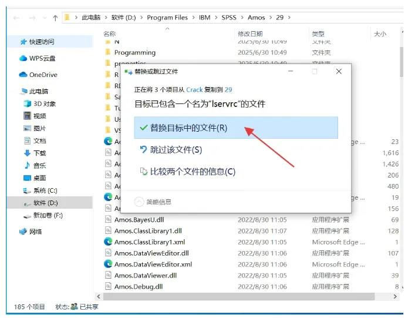Image resolution: width=408 pixels, height=318 pixels.
Task: Click IBM breadcrumb in address bar
Action: (x=204, y=18)
